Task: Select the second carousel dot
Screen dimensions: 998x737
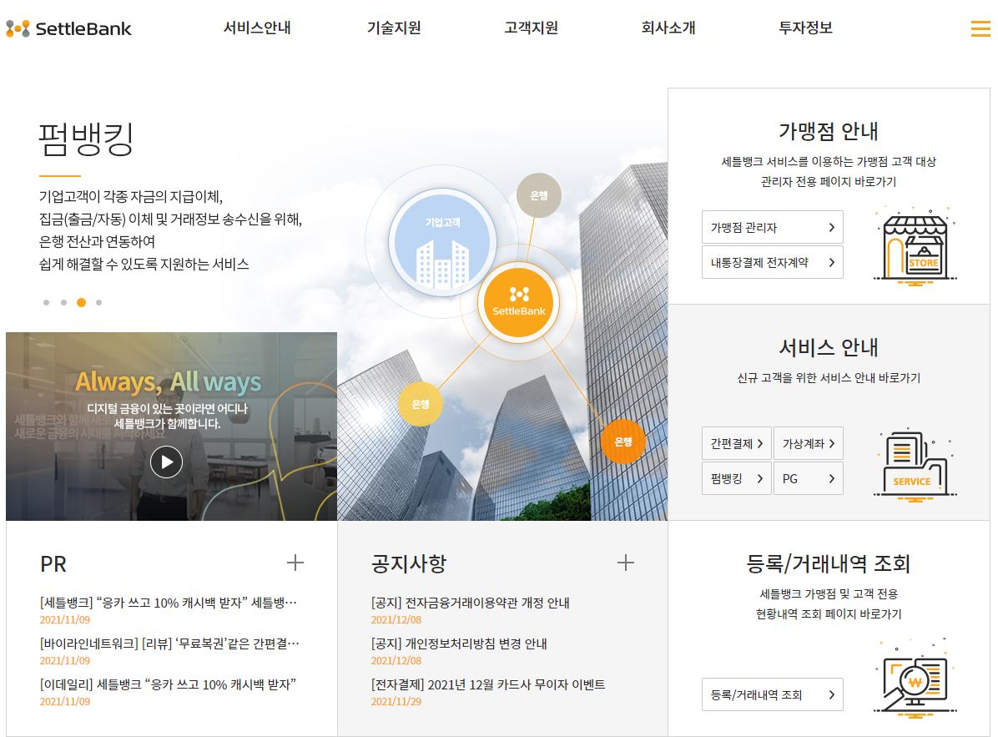Action: (63, 302)
